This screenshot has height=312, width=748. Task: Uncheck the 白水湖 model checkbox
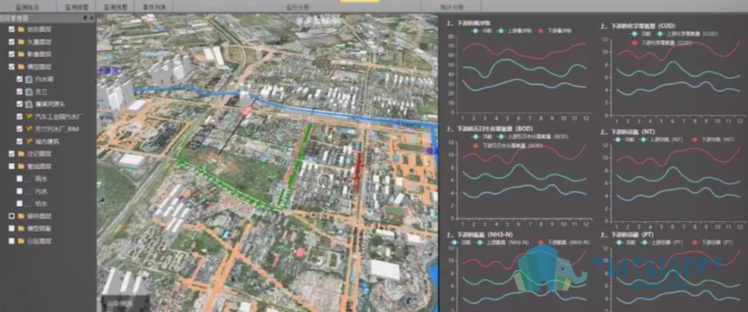[x=19, y=79]
